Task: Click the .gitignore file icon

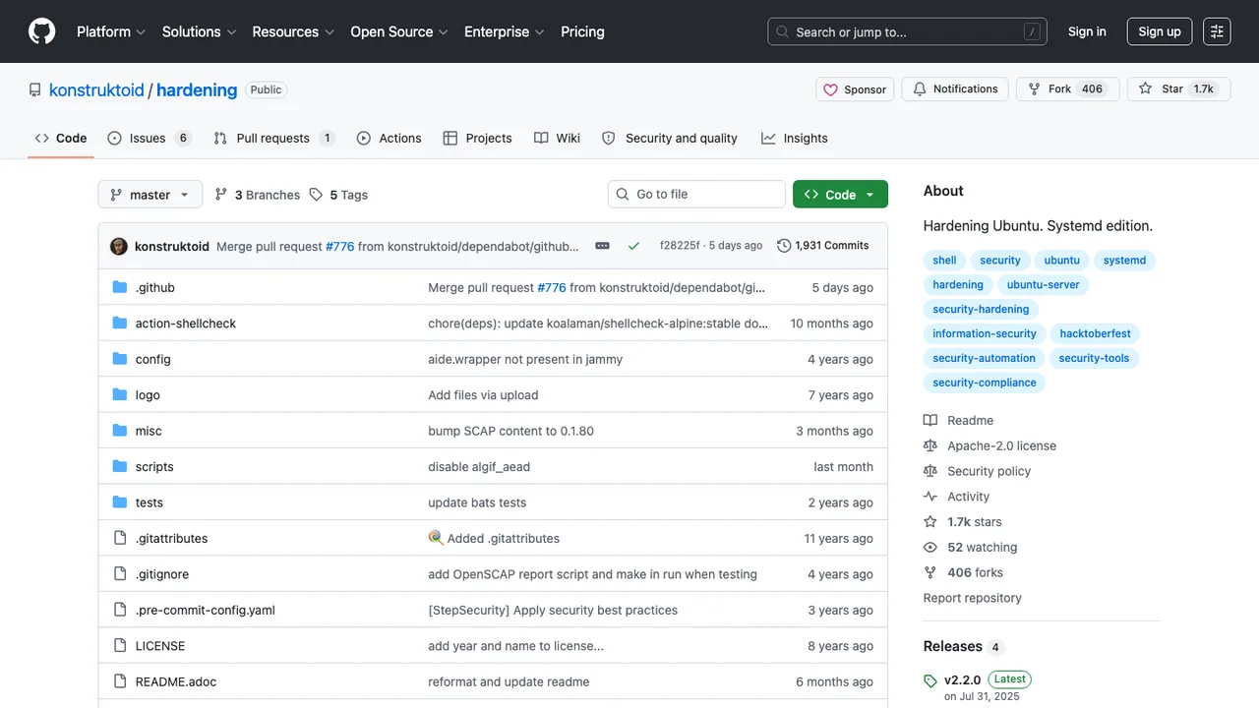Action: 120,574
